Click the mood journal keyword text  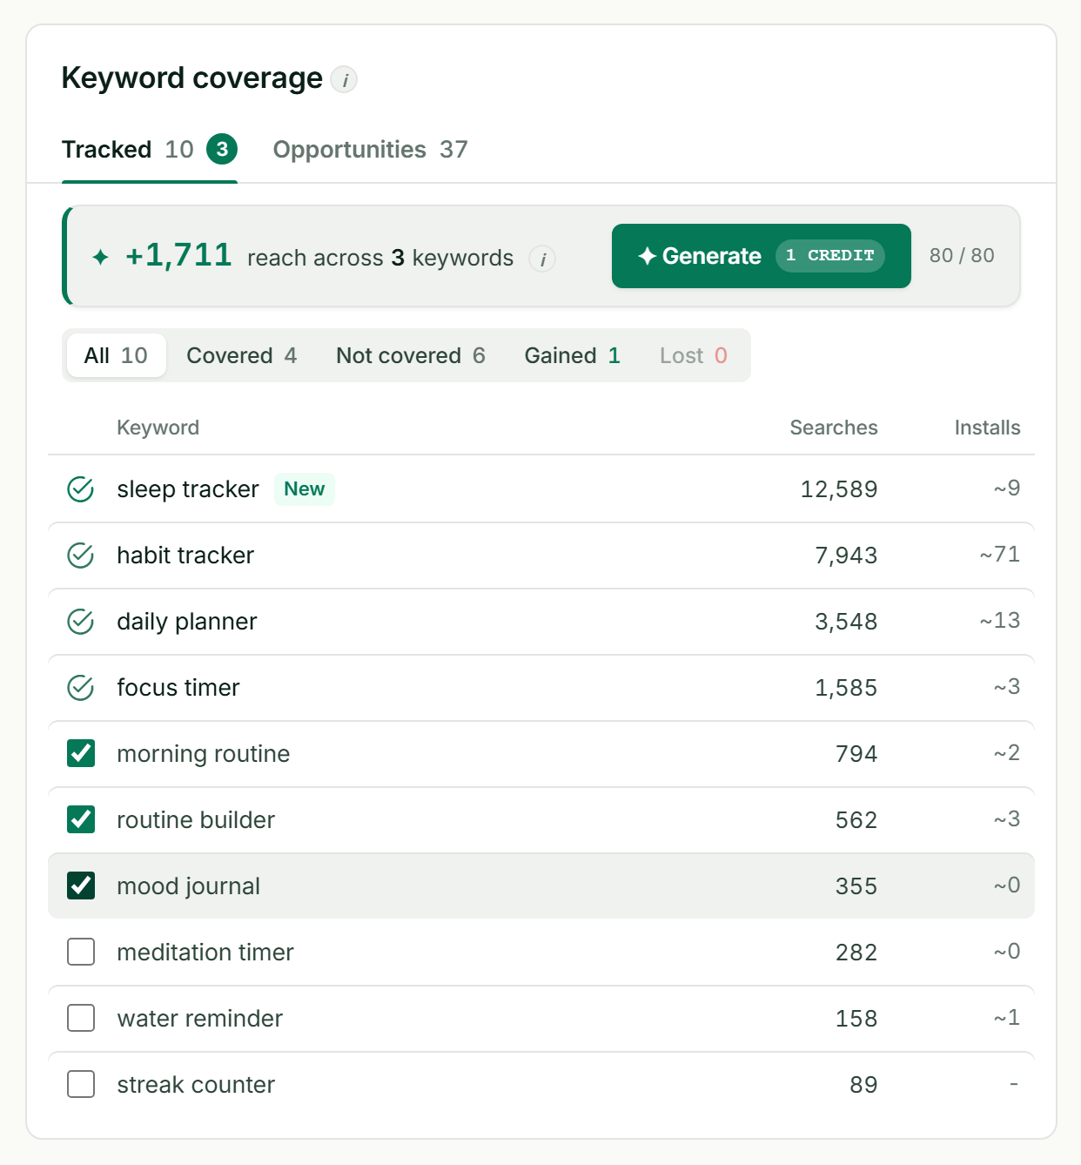tap(189, 886)
